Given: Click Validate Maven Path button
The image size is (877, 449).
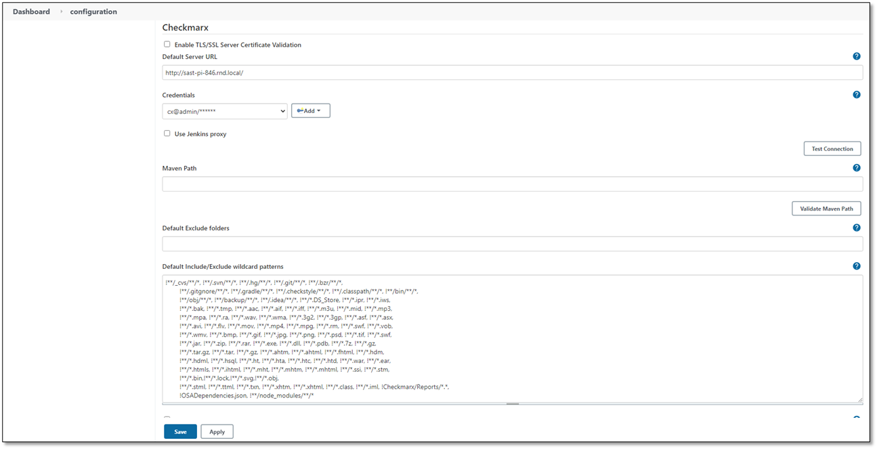Looking at the screenshot, I should click(826, 209).
